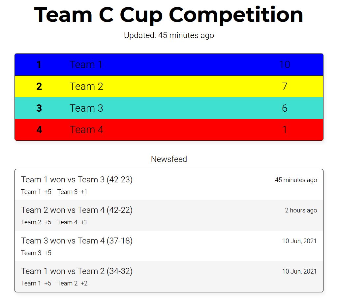Open the Team 2 won vs Team 4 entry
This screenshot has height=299, width=337.
(169, 215)
